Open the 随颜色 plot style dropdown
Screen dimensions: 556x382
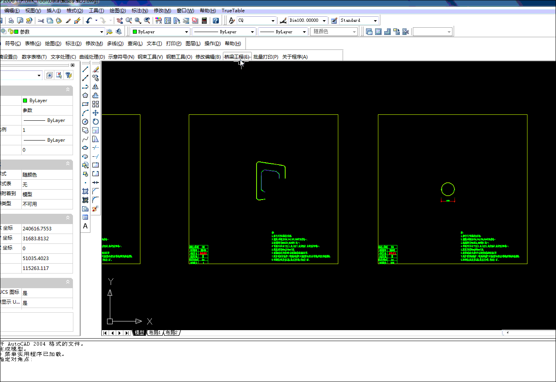coord(354,32)
